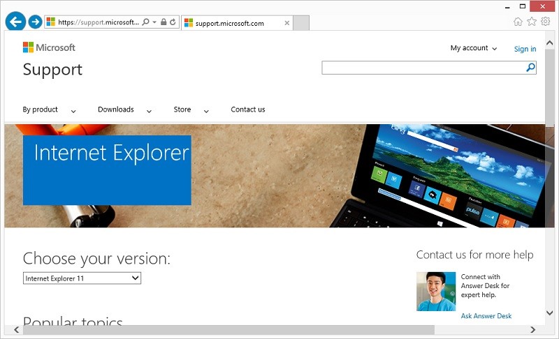Screen dimensions: 559x339
Task: Click the horizontal scrollbar thumb
Action: [x=228, y=330]
